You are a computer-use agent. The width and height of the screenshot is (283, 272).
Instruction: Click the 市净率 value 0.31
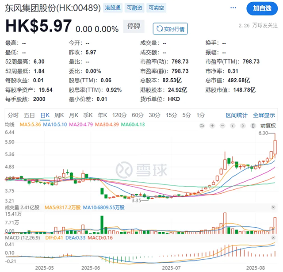point(233,71)
